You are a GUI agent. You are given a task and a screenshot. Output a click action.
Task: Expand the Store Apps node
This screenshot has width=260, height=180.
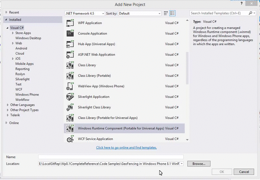tap(13, 33)
